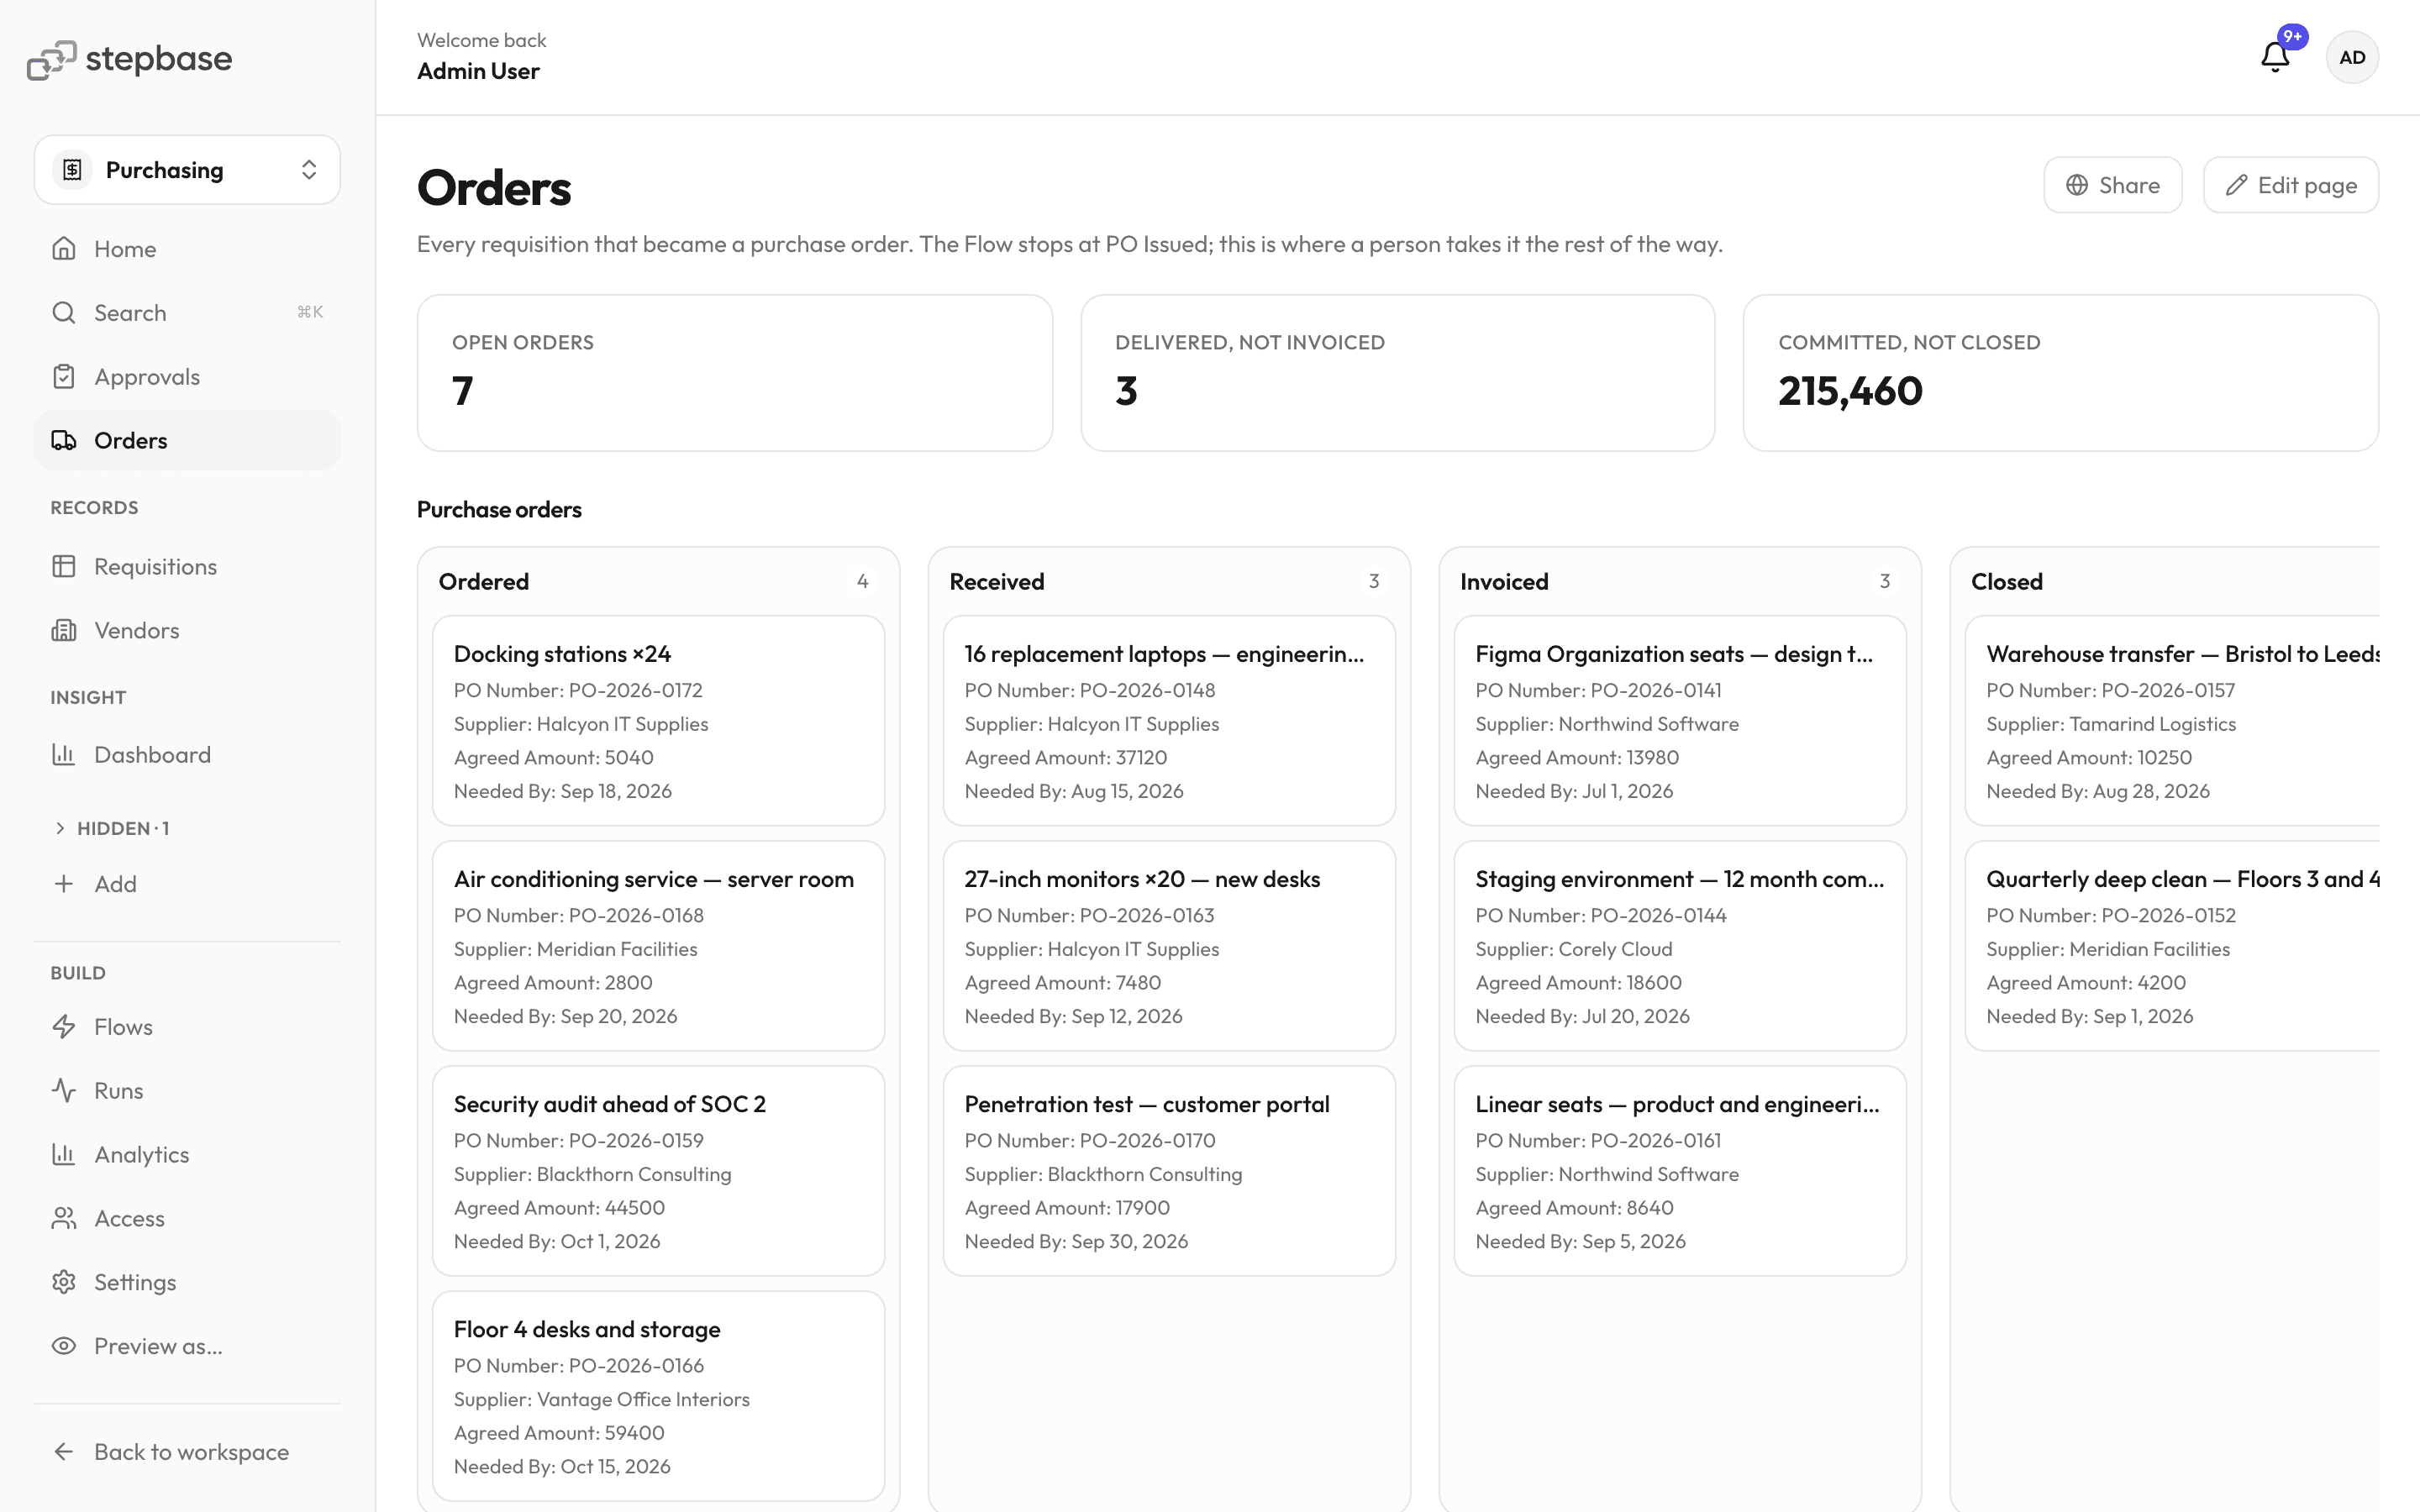The height and width of the screenshot is (1512, 2420).
Task: Click the Delivered, Not Invoiced stat card
Action: click(x=1398, y=372)
